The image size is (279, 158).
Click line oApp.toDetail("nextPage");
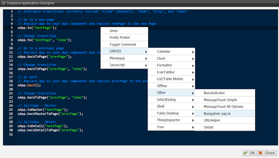tap(43, 126)
